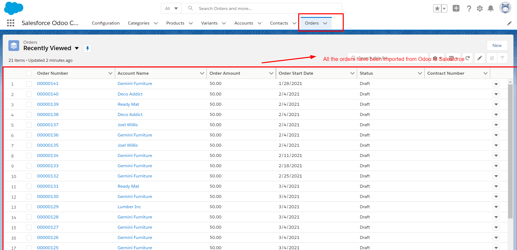Click the New button

(x=497, y=45)
